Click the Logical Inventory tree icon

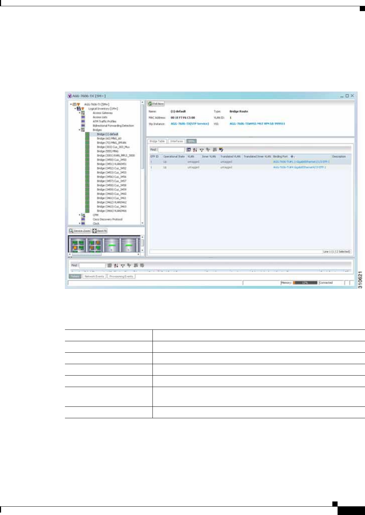tap(79, 109)
